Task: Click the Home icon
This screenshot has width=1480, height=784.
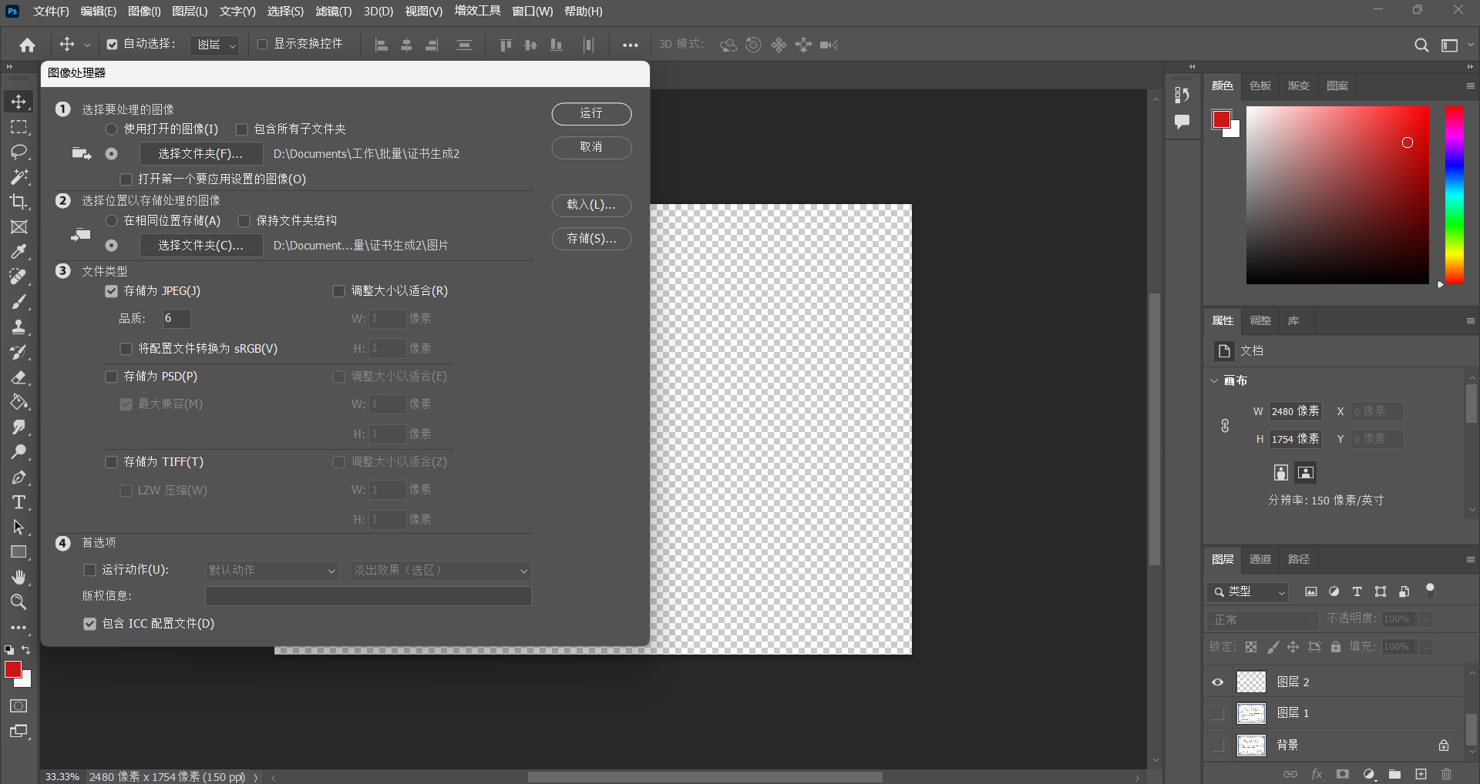Action: coord(28,45)
